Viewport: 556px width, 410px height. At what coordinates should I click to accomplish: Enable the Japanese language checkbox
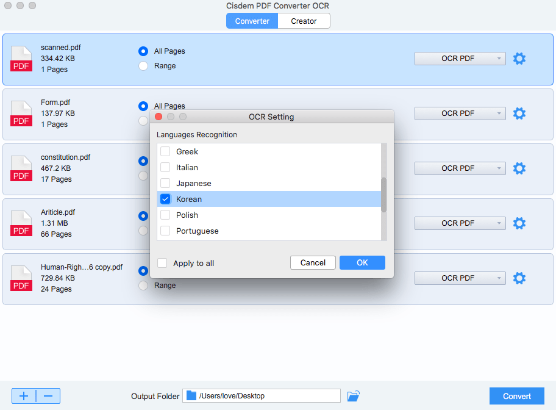pyautogui.click(x=165, y=183)
